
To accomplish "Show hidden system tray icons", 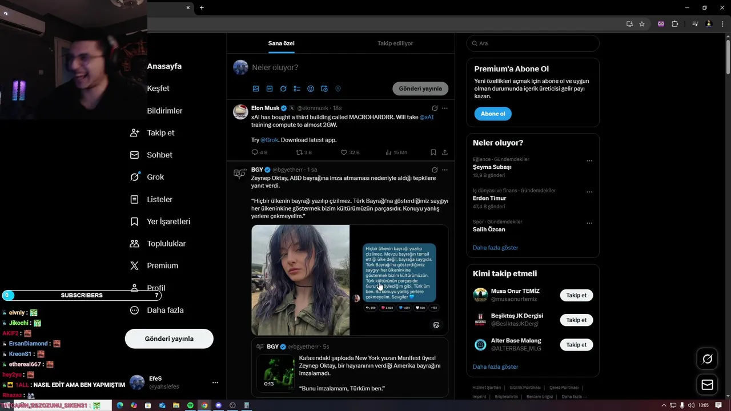I will coord(664,405).
